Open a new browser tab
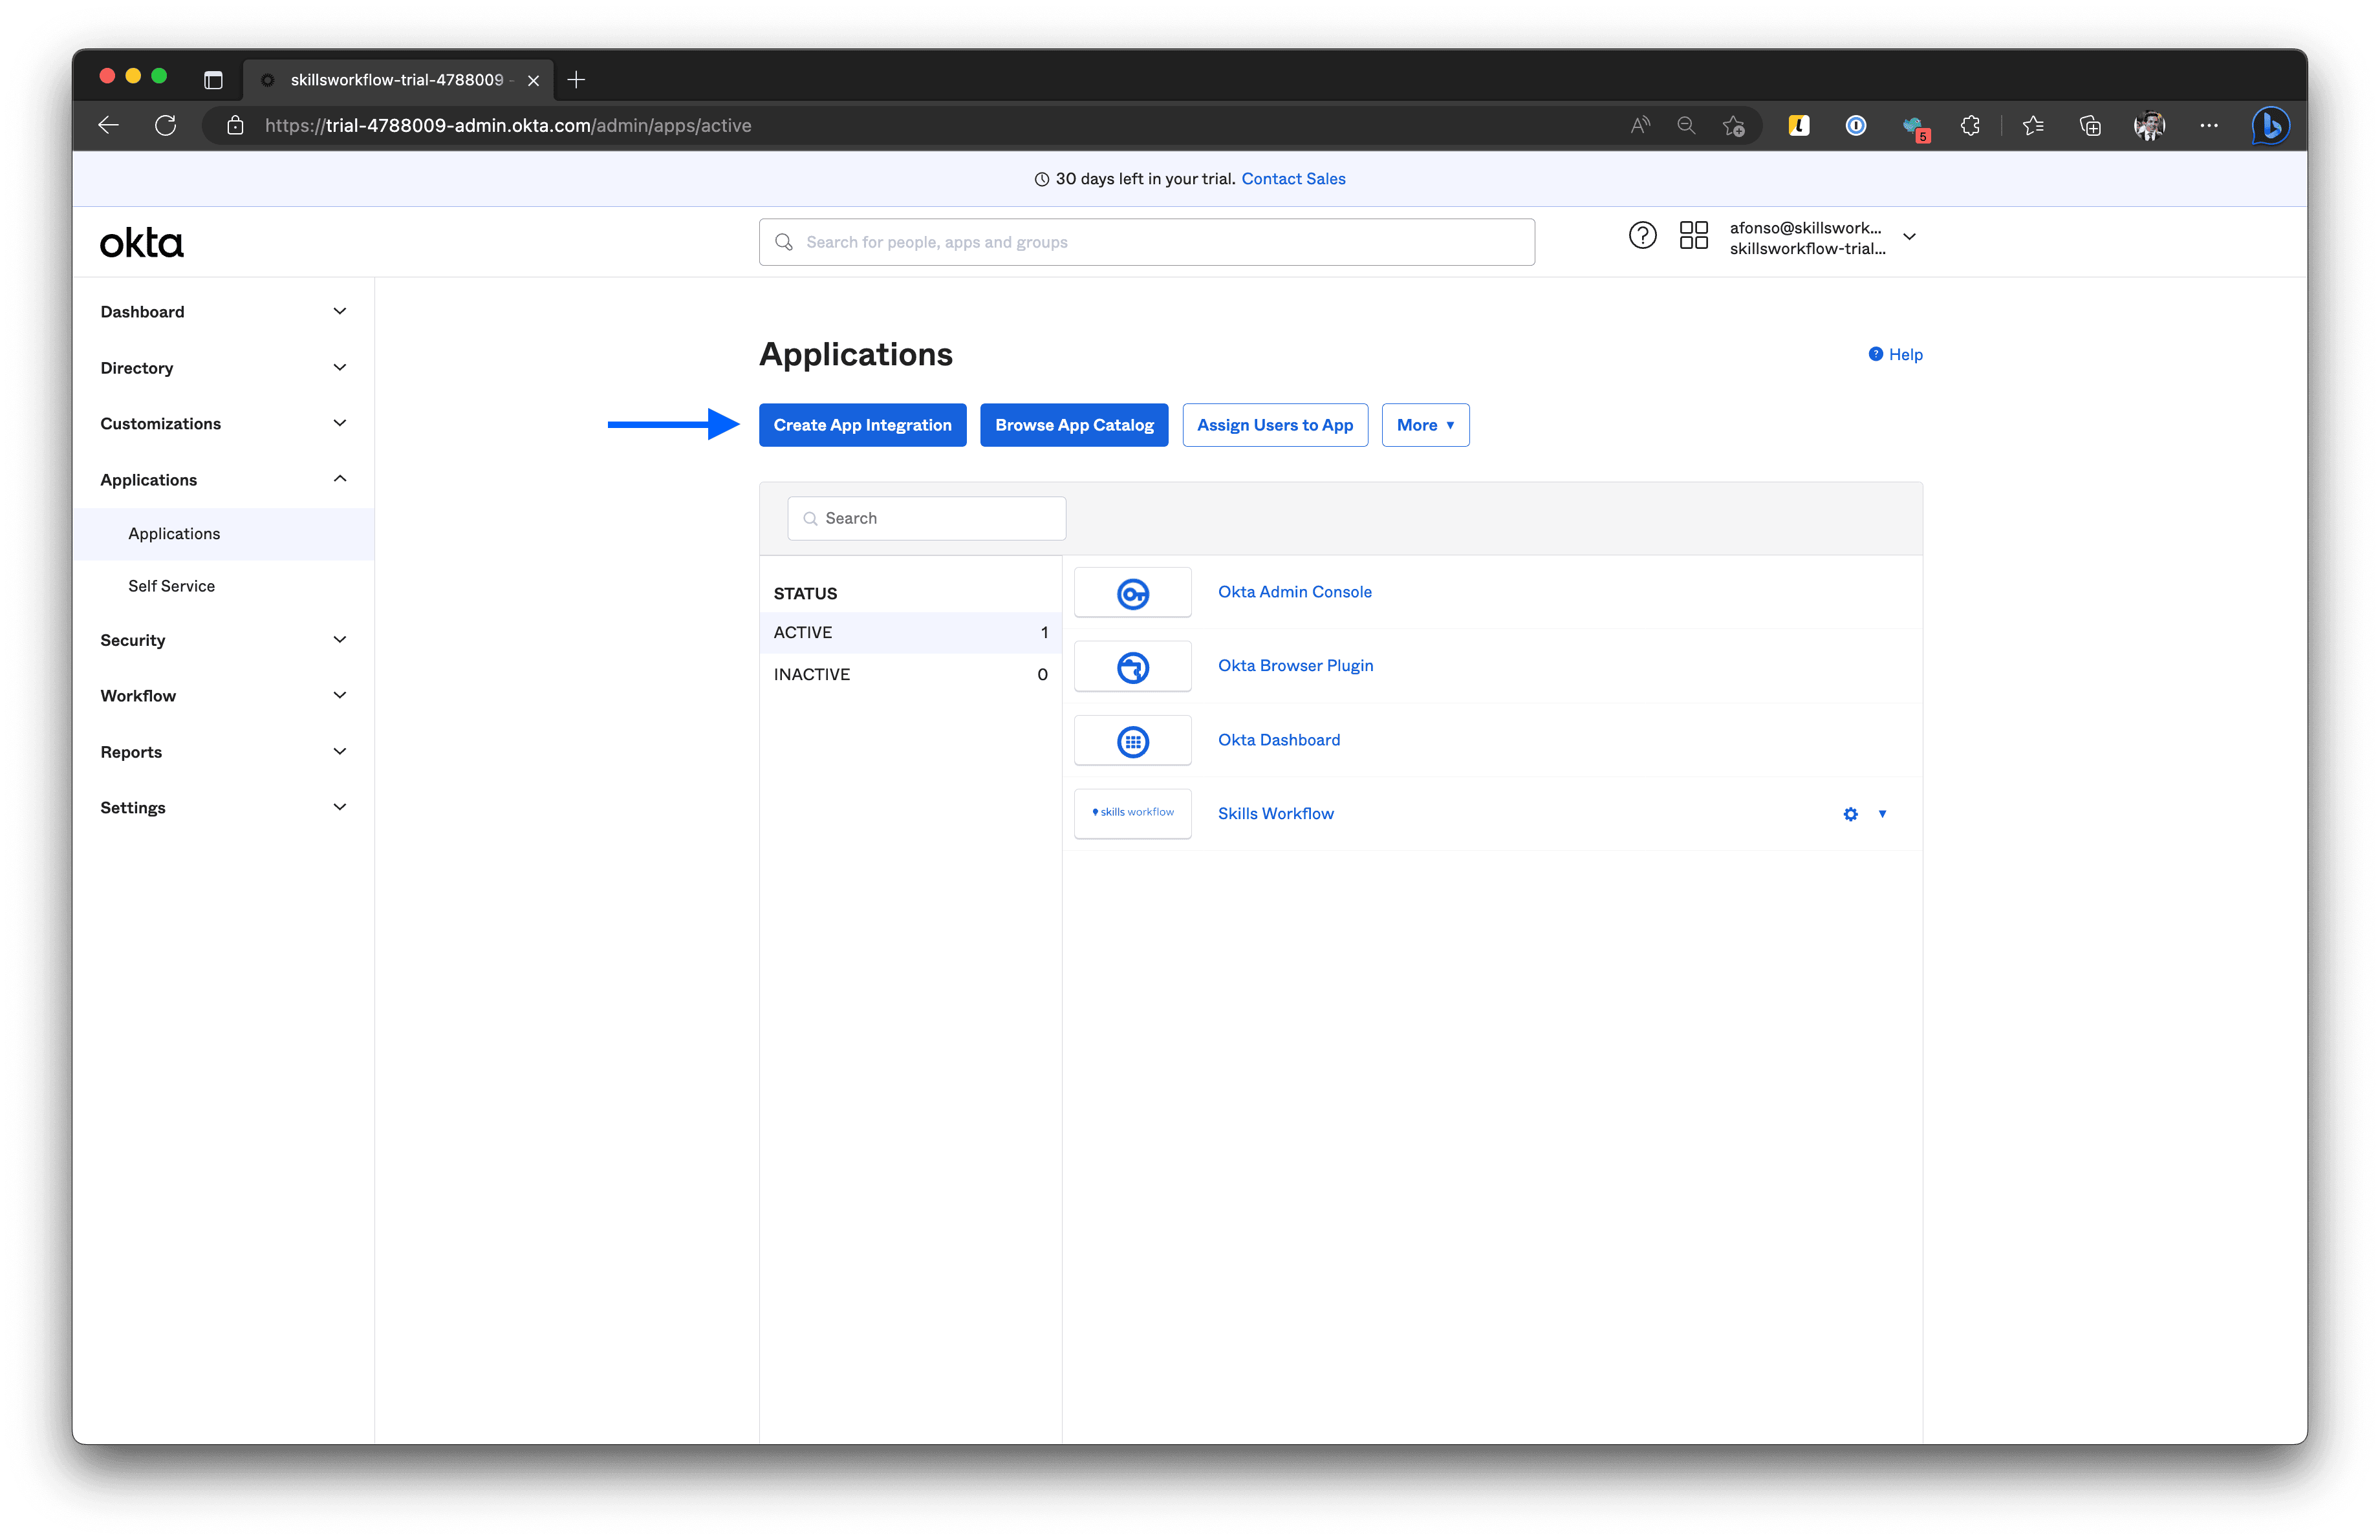The width and height of the screenshot is (2380, 1540). pos(576,79)
